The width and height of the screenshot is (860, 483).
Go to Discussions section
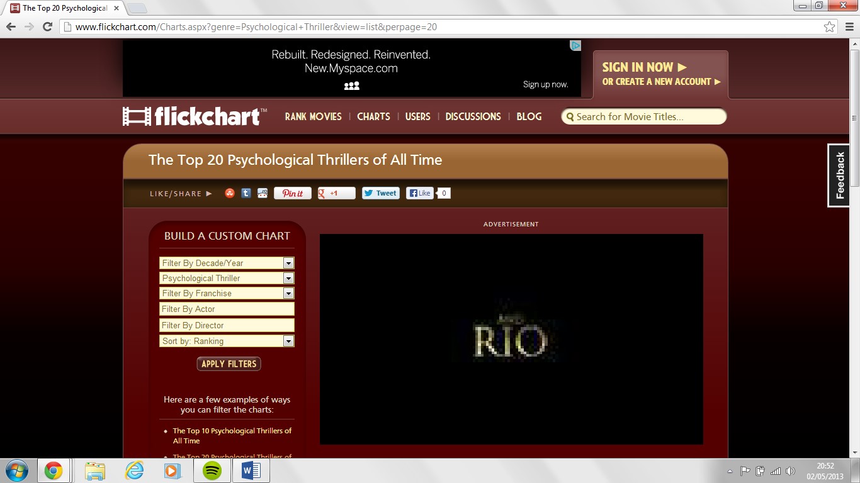[x=473, y=116]
